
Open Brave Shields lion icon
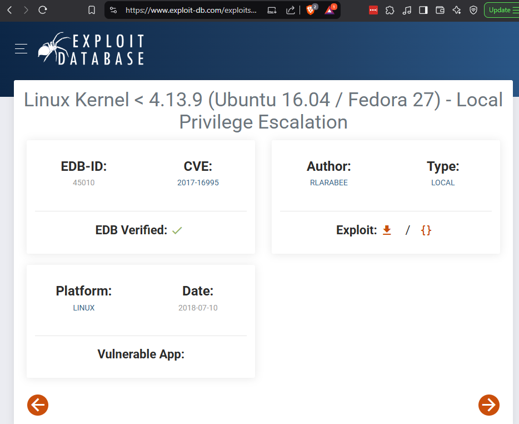[x=311, y=10]
